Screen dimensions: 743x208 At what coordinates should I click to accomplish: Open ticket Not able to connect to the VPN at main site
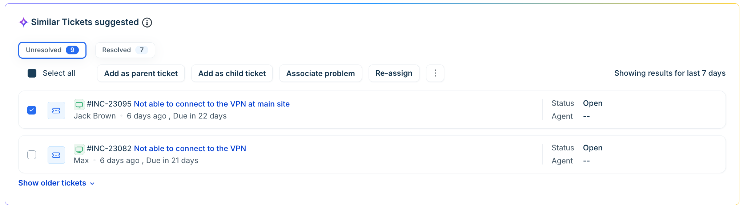(x=212, y=104)
